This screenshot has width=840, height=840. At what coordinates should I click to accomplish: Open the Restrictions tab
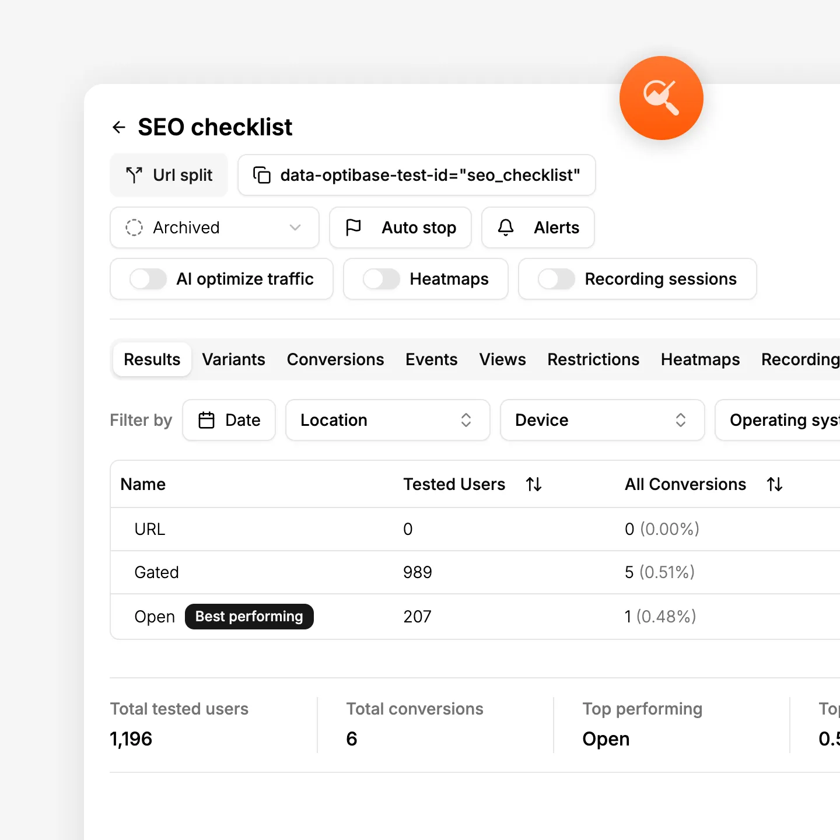pos(593,359)
